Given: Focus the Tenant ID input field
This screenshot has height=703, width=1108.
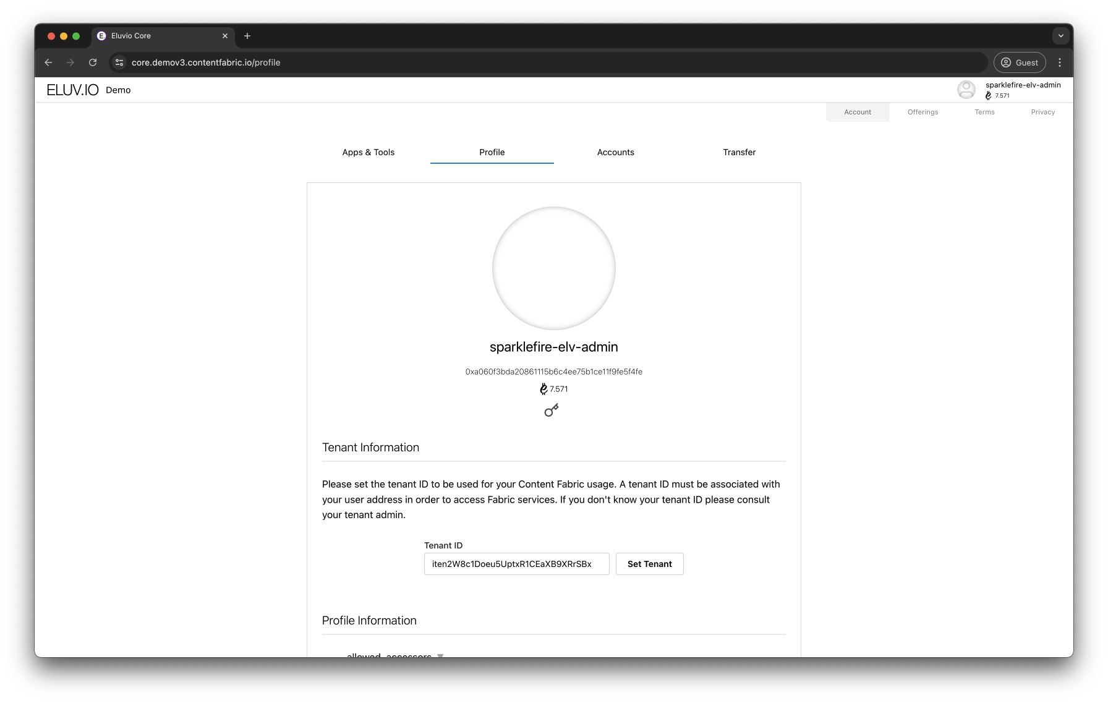Looking at the screenshot, I should pyautogui.click(x=516, y=564).
